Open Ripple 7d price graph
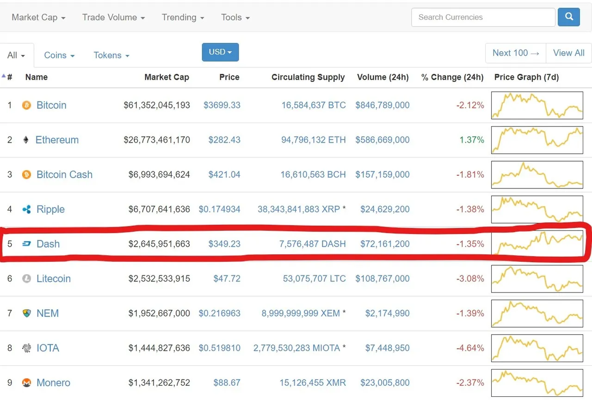This screenshot has width=592, height=400. click(537, 209)
